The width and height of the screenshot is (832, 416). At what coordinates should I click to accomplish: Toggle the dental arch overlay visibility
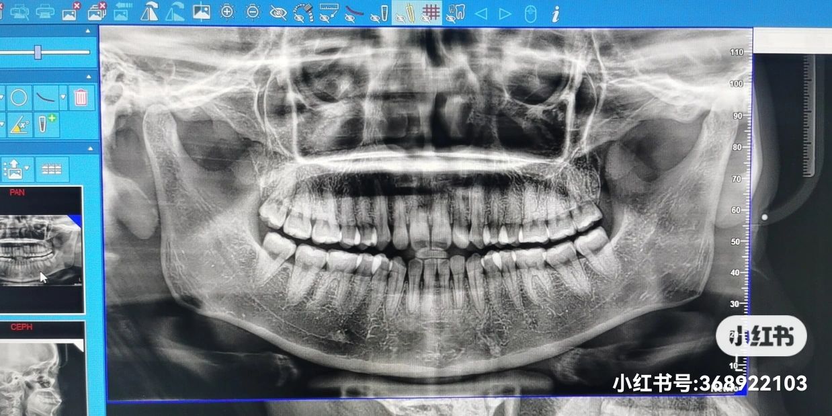click(303, 13)
